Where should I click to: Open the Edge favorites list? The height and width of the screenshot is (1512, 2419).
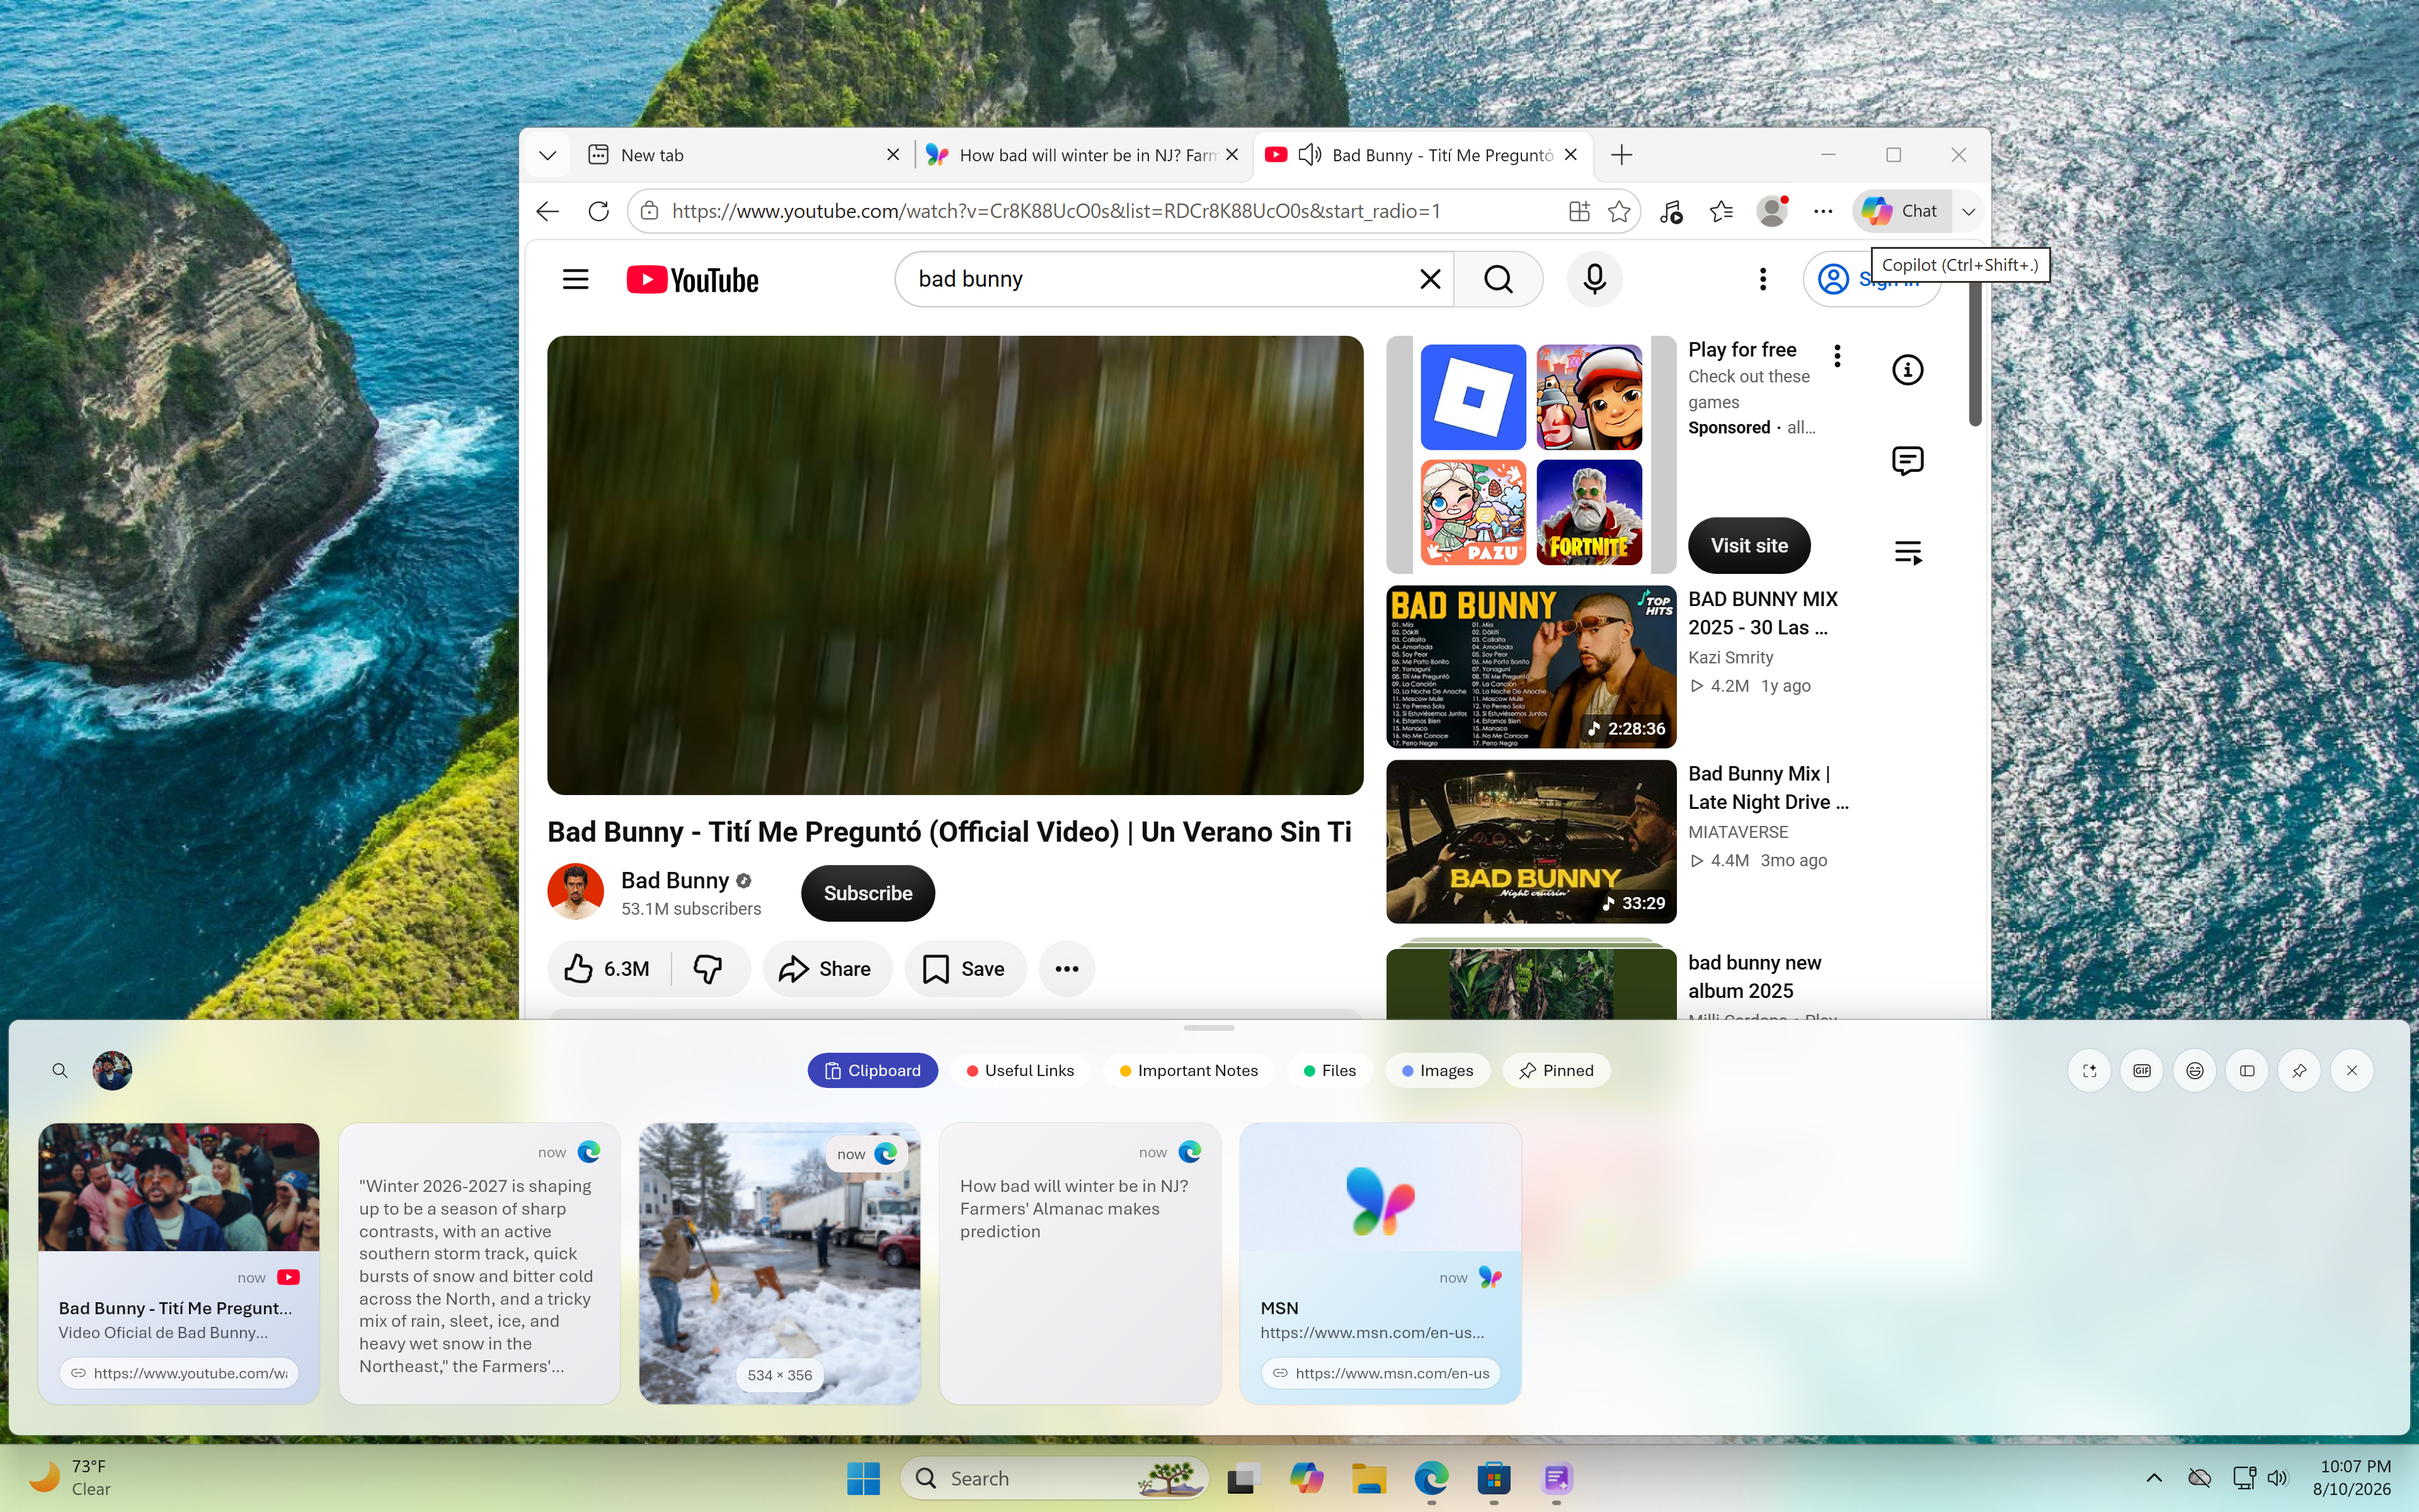[1721, 211]
